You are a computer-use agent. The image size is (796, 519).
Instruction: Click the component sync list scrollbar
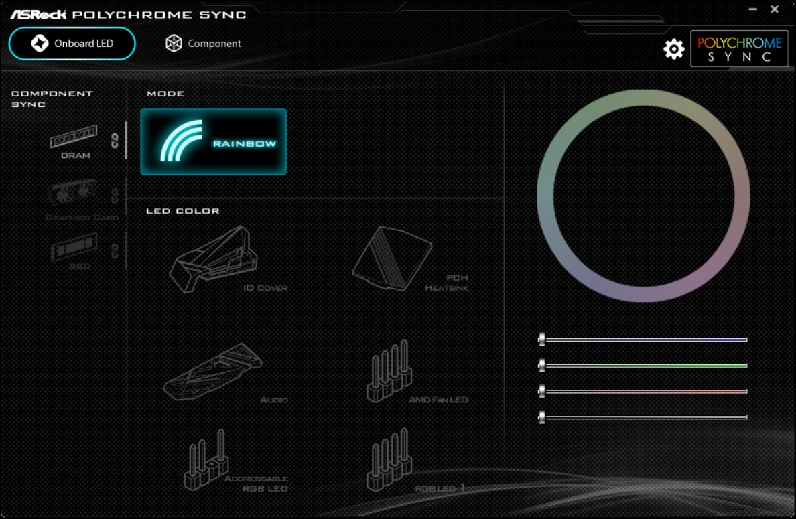click(x=126, y=141)
